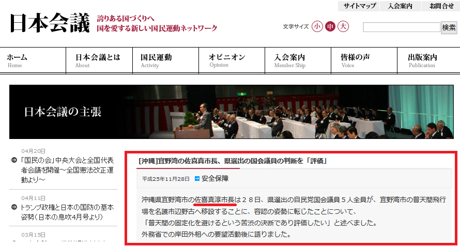
Task: Open the サイトマップ link
Action: (359, 6)
